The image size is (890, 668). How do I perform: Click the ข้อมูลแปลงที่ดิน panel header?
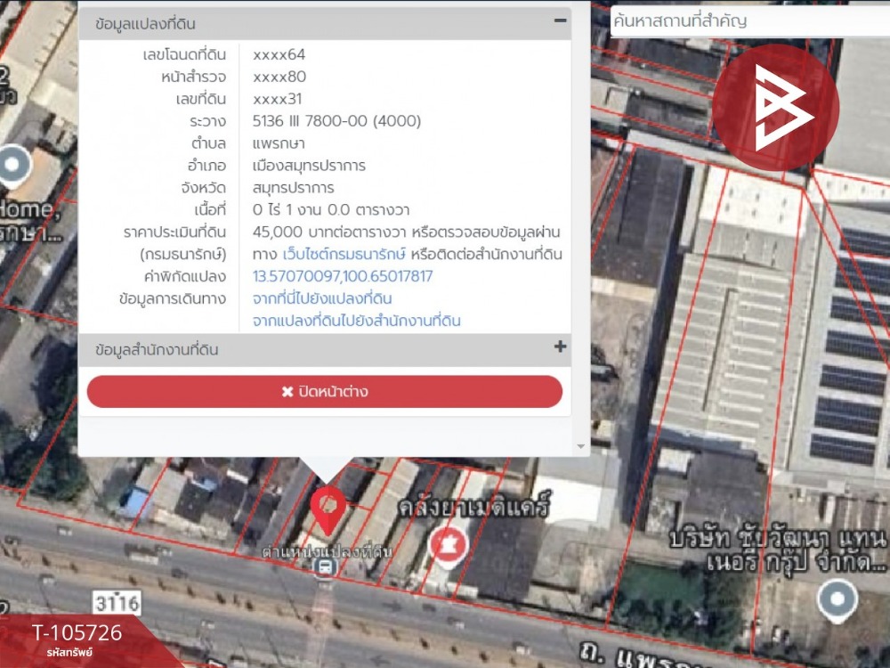tap(325, 23)
